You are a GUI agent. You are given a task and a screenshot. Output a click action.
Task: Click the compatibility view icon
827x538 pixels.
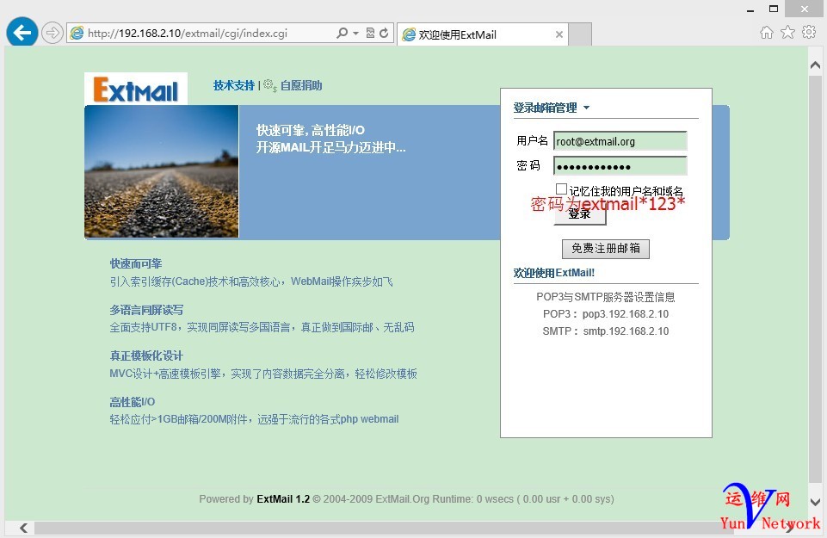tap(370, 34)
